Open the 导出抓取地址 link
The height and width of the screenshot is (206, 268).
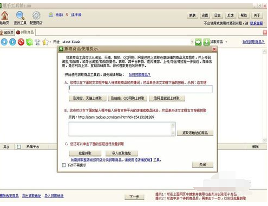click(x=31, y=196)
